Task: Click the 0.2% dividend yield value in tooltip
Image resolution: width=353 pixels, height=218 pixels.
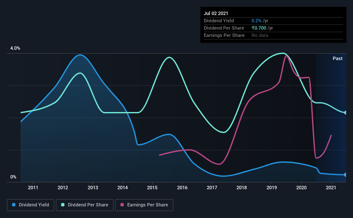Action: [x=256, y=21]
